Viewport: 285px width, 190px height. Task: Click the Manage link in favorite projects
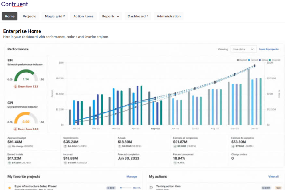(x=131, y=176)
